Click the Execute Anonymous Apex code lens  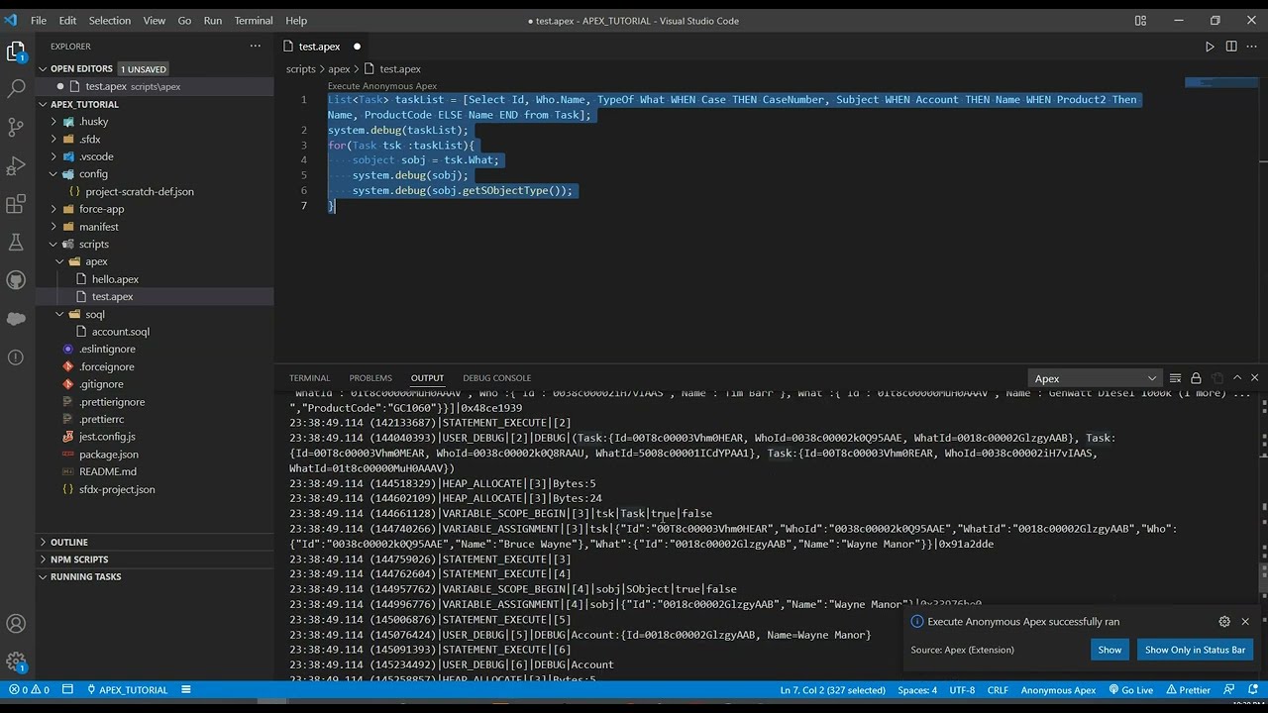click(382, 86)
